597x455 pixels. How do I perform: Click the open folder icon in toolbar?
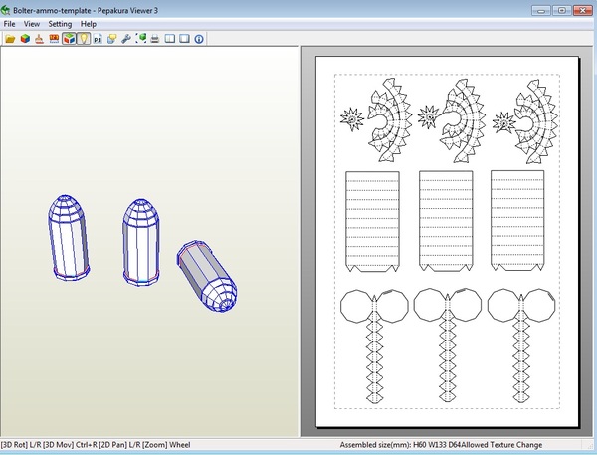tap(10, 39)
